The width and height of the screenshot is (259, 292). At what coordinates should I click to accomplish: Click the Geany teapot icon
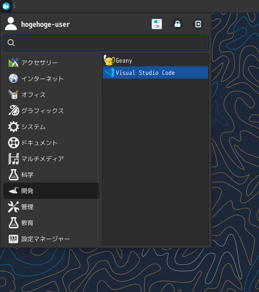[x=109, y=60]
